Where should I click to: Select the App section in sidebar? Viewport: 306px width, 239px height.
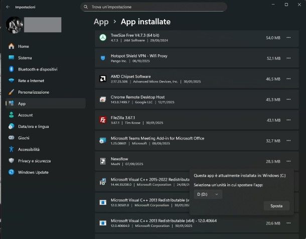[46, 103]
